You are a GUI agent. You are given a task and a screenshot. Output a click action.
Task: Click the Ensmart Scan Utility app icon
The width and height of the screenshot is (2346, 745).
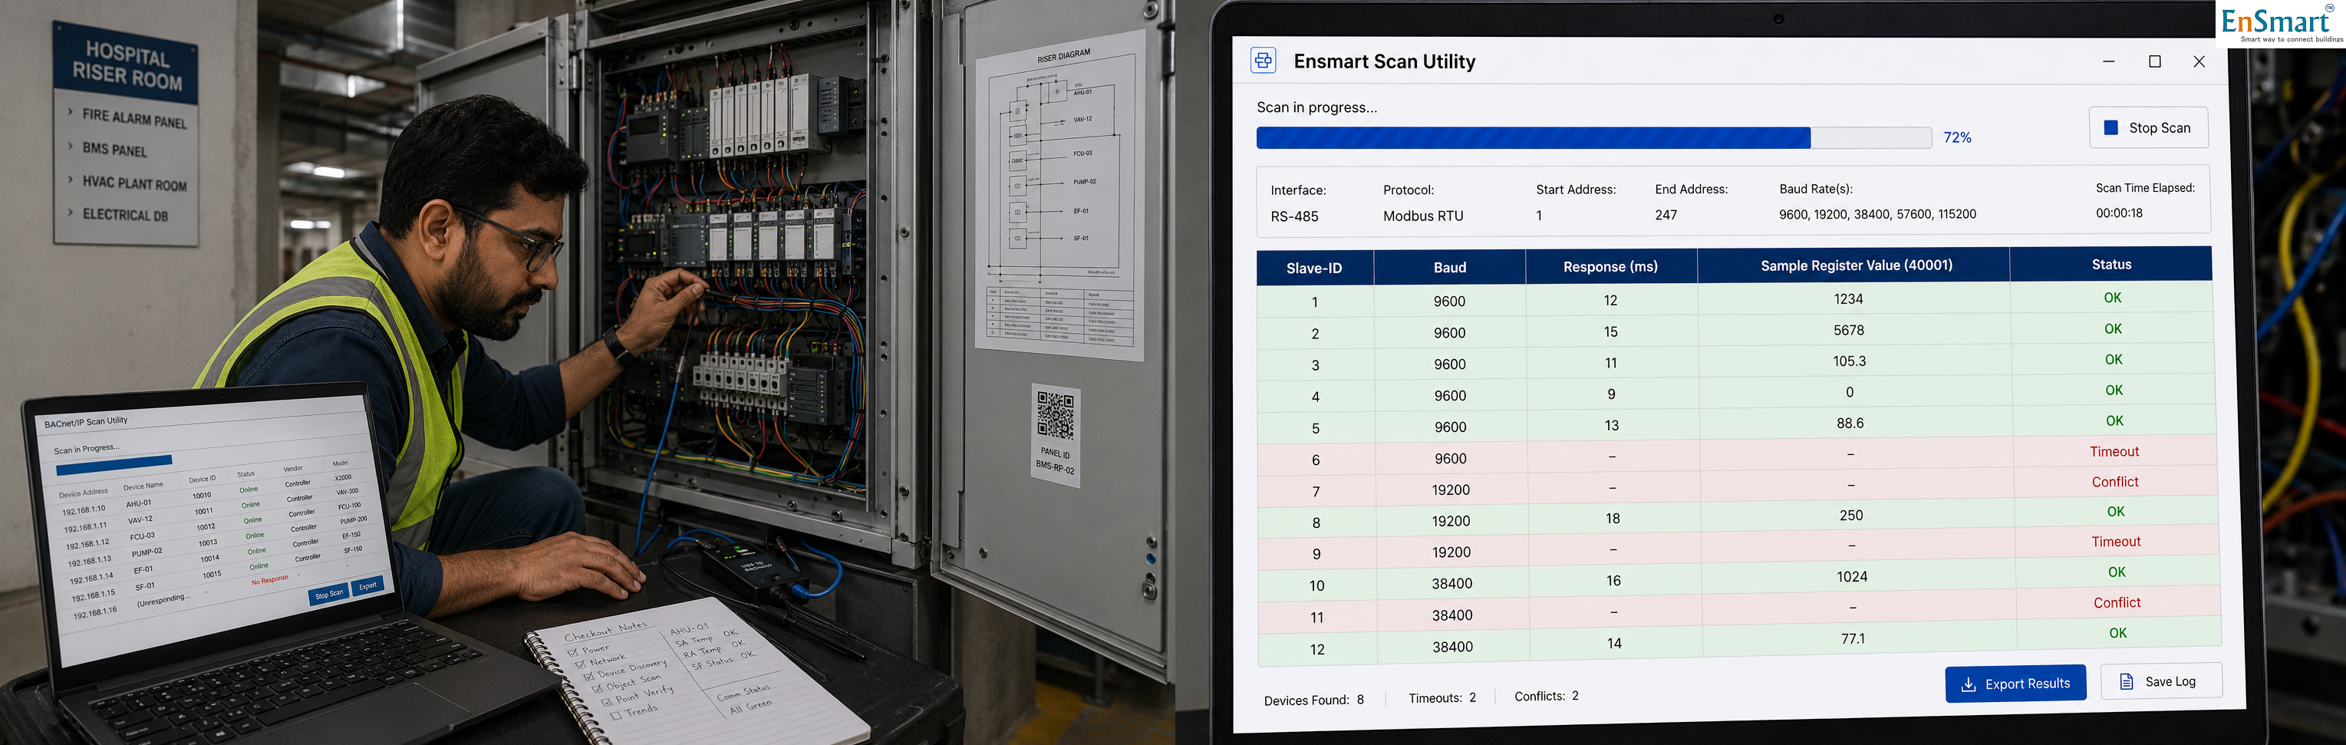coord(1264,60)
